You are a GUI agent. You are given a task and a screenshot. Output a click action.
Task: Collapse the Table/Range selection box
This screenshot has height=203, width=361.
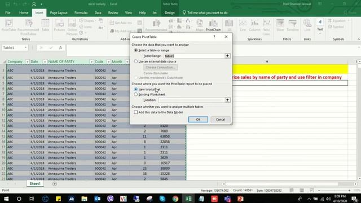227,56
